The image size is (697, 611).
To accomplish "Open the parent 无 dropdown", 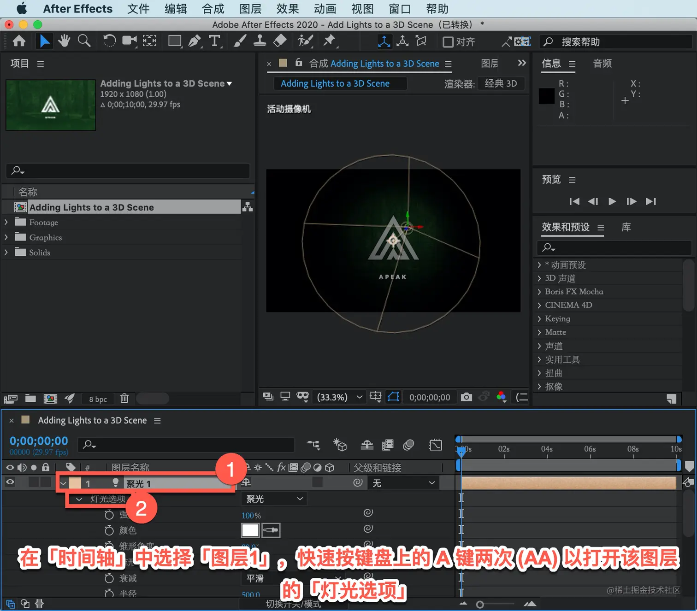I will (x=404, y=483).
